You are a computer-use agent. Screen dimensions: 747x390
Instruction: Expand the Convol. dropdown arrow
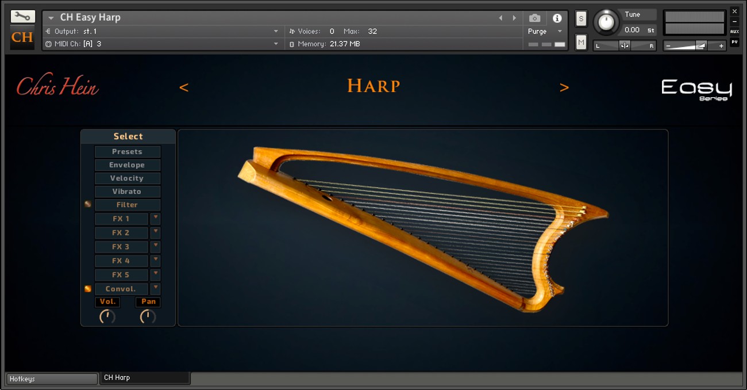click(x=155, y=289)
